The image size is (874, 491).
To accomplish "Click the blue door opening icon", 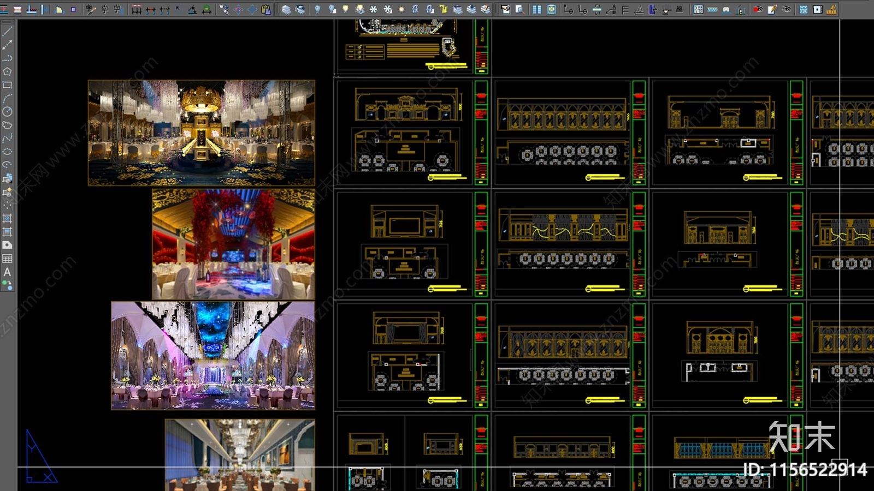I will (653, 9).
